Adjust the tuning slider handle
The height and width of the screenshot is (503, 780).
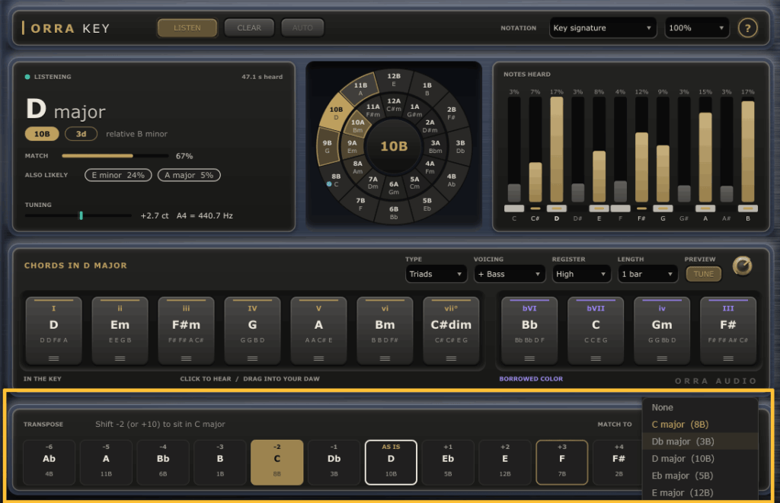coord(81,215)
